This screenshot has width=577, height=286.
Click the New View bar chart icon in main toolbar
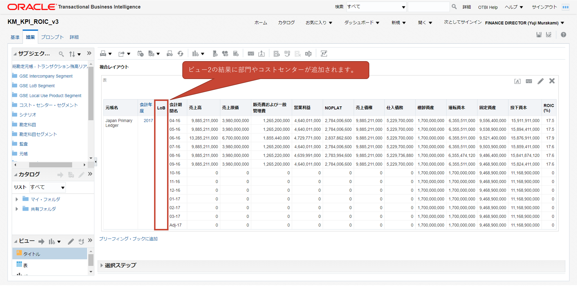point(196,54)
